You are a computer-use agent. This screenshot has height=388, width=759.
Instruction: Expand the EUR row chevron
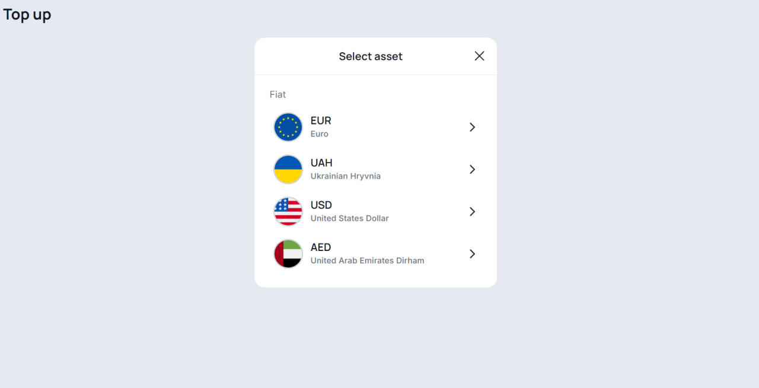point(472,127)
